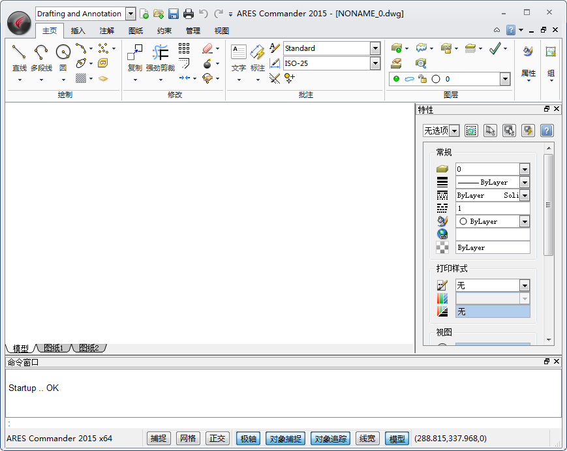Click the 多段线 (Polyline) tool icon
The height and width of the screenshot is (451, 567).
tap(41, 52)
